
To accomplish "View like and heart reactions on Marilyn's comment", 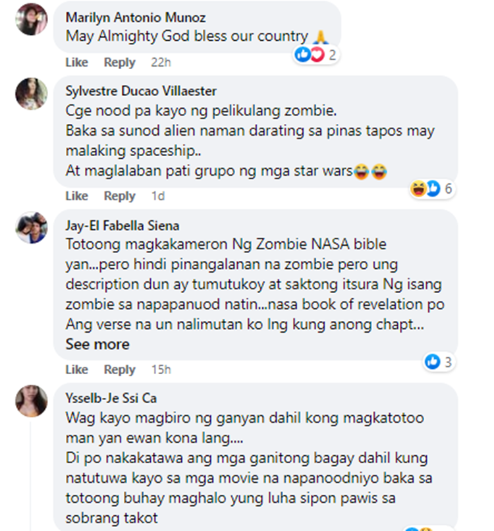I will pos(316,55).
